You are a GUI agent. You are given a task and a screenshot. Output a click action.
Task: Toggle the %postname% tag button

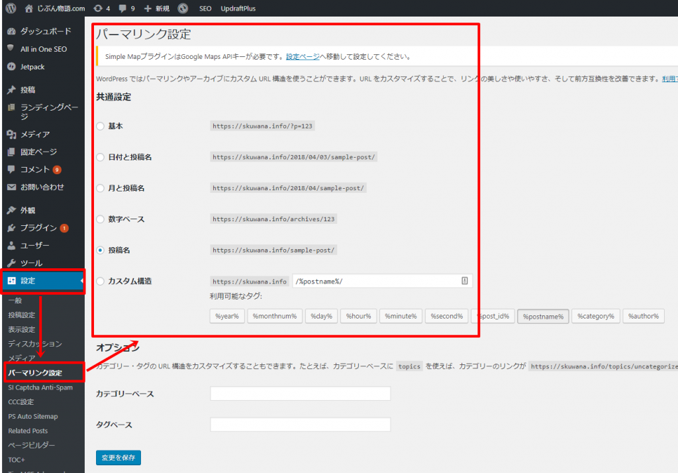click(543, 317)
